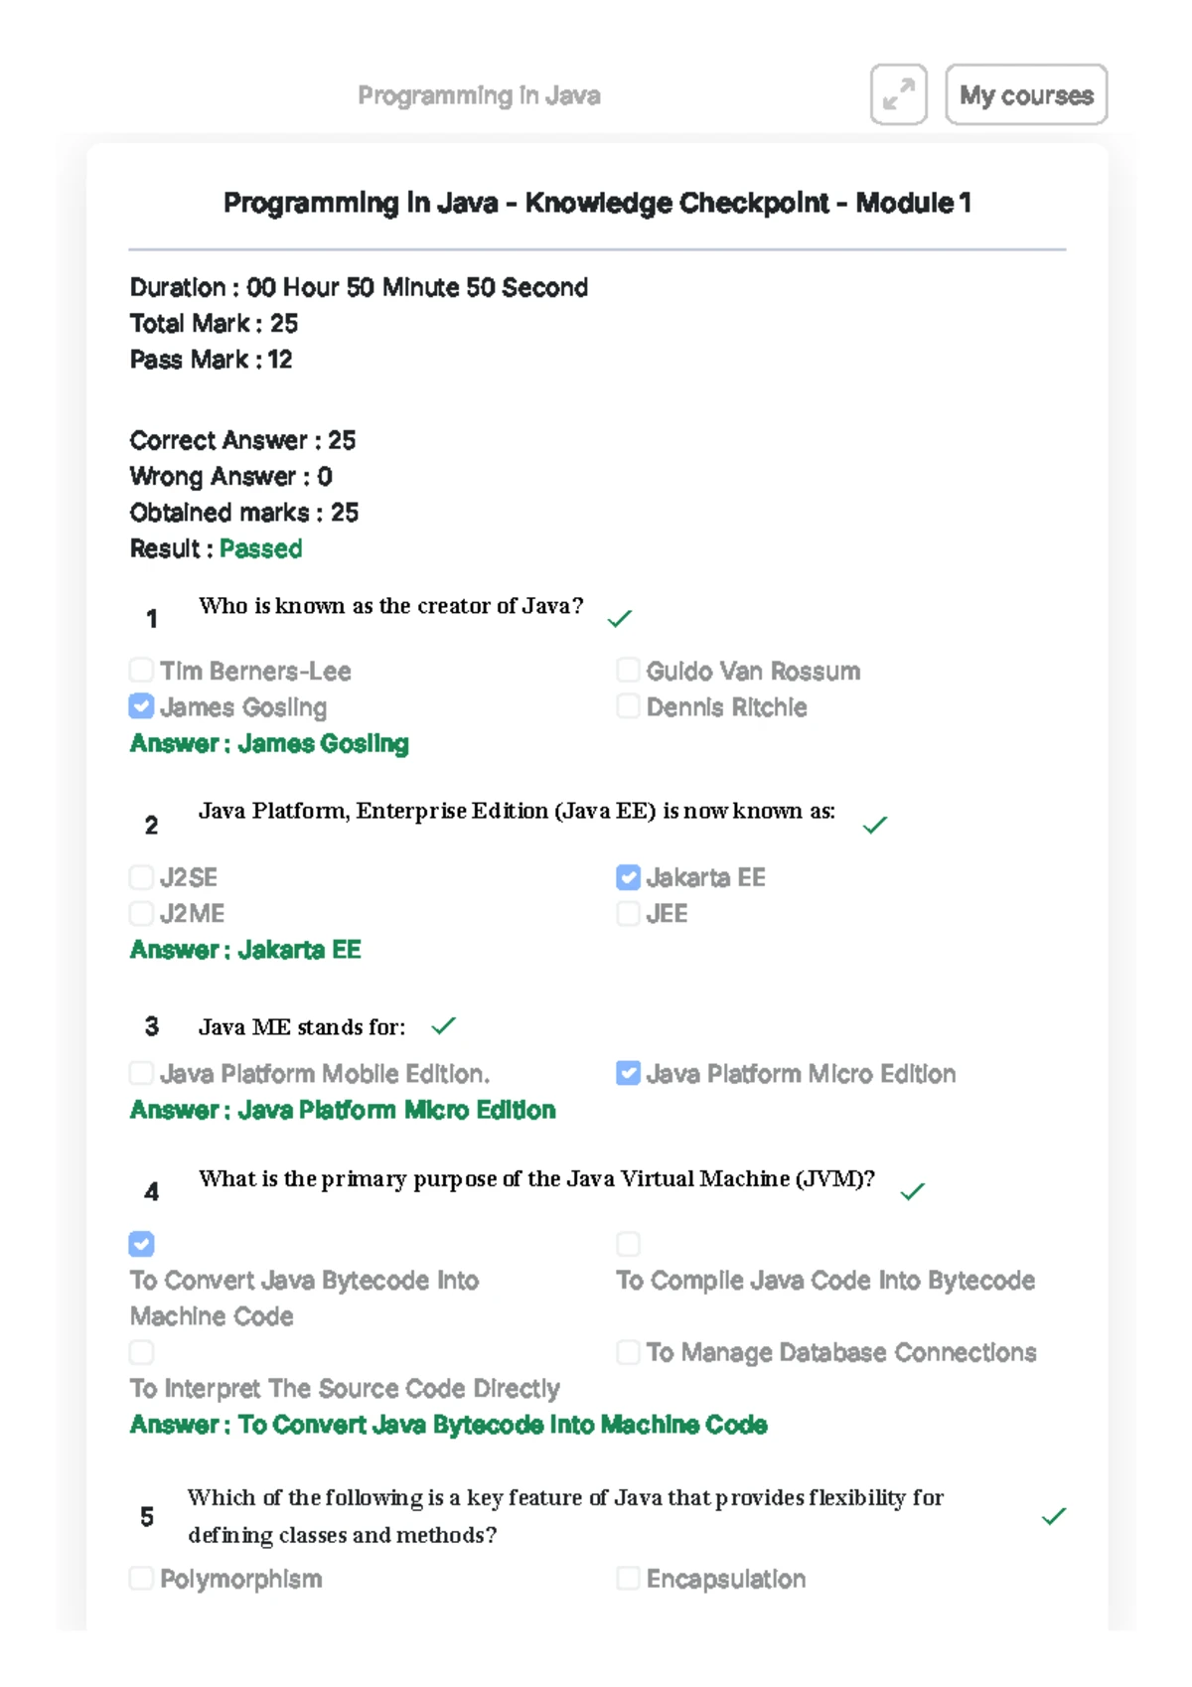The image size is (1192, 1687).
Task: Click green checkmark beside question 2
Action: 874,825
